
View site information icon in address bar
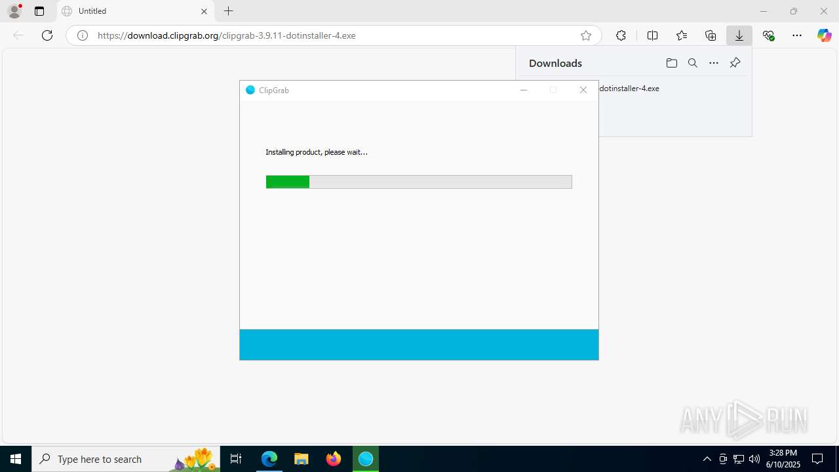click(x=83, y=35)
